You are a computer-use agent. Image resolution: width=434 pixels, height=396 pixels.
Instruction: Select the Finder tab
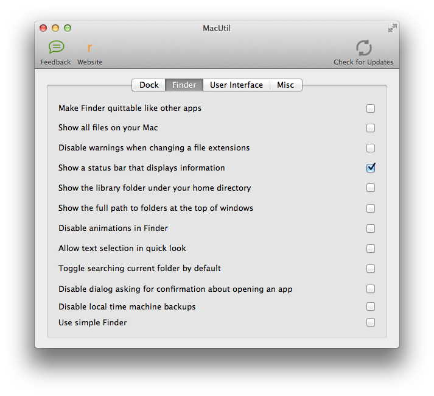184,85
